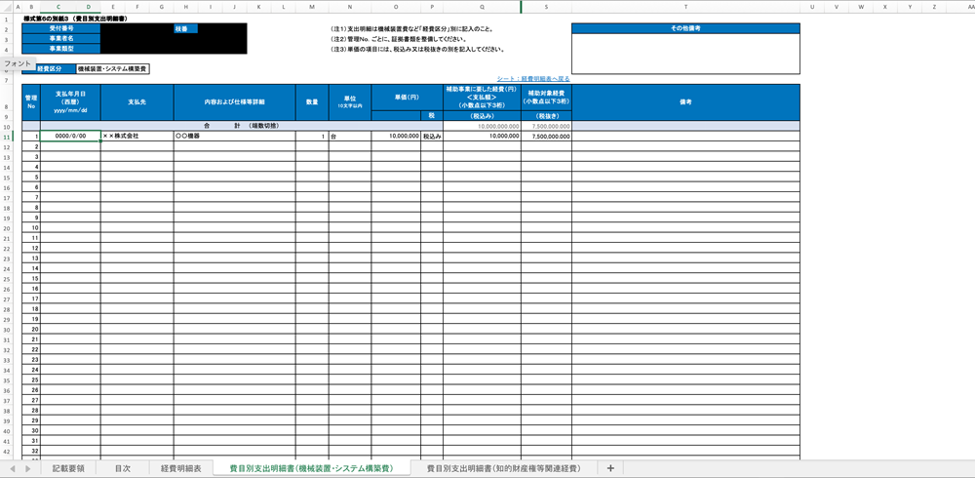This screenshot has width=975, height=478.
Task: Select the 台 unit cell in row 11
Action: 349,137
